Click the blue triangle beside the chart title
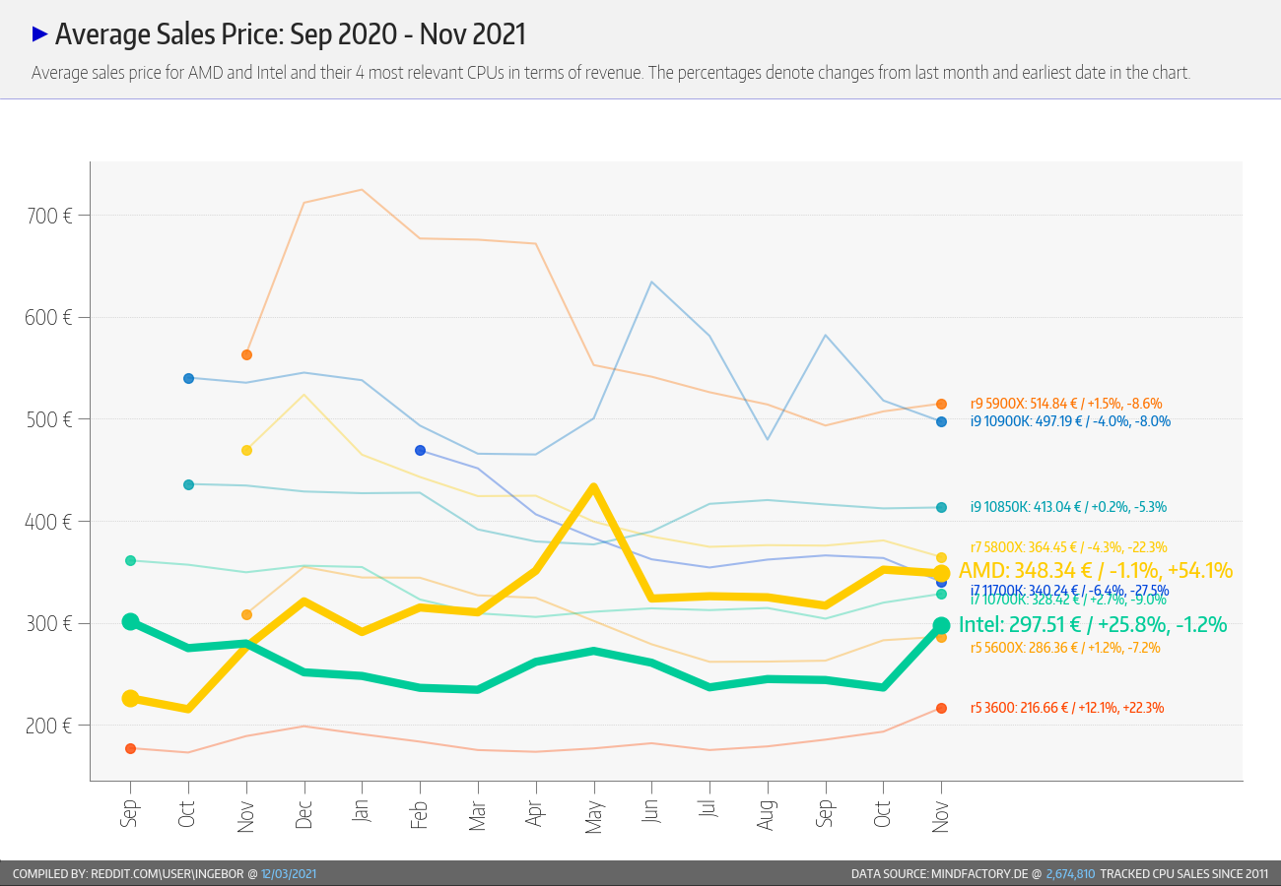Viewport: 1281px width, 886px height. click(40, 34)
